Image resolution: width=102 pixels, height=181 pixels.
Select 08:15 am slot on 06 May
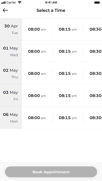tap(68, 118)
